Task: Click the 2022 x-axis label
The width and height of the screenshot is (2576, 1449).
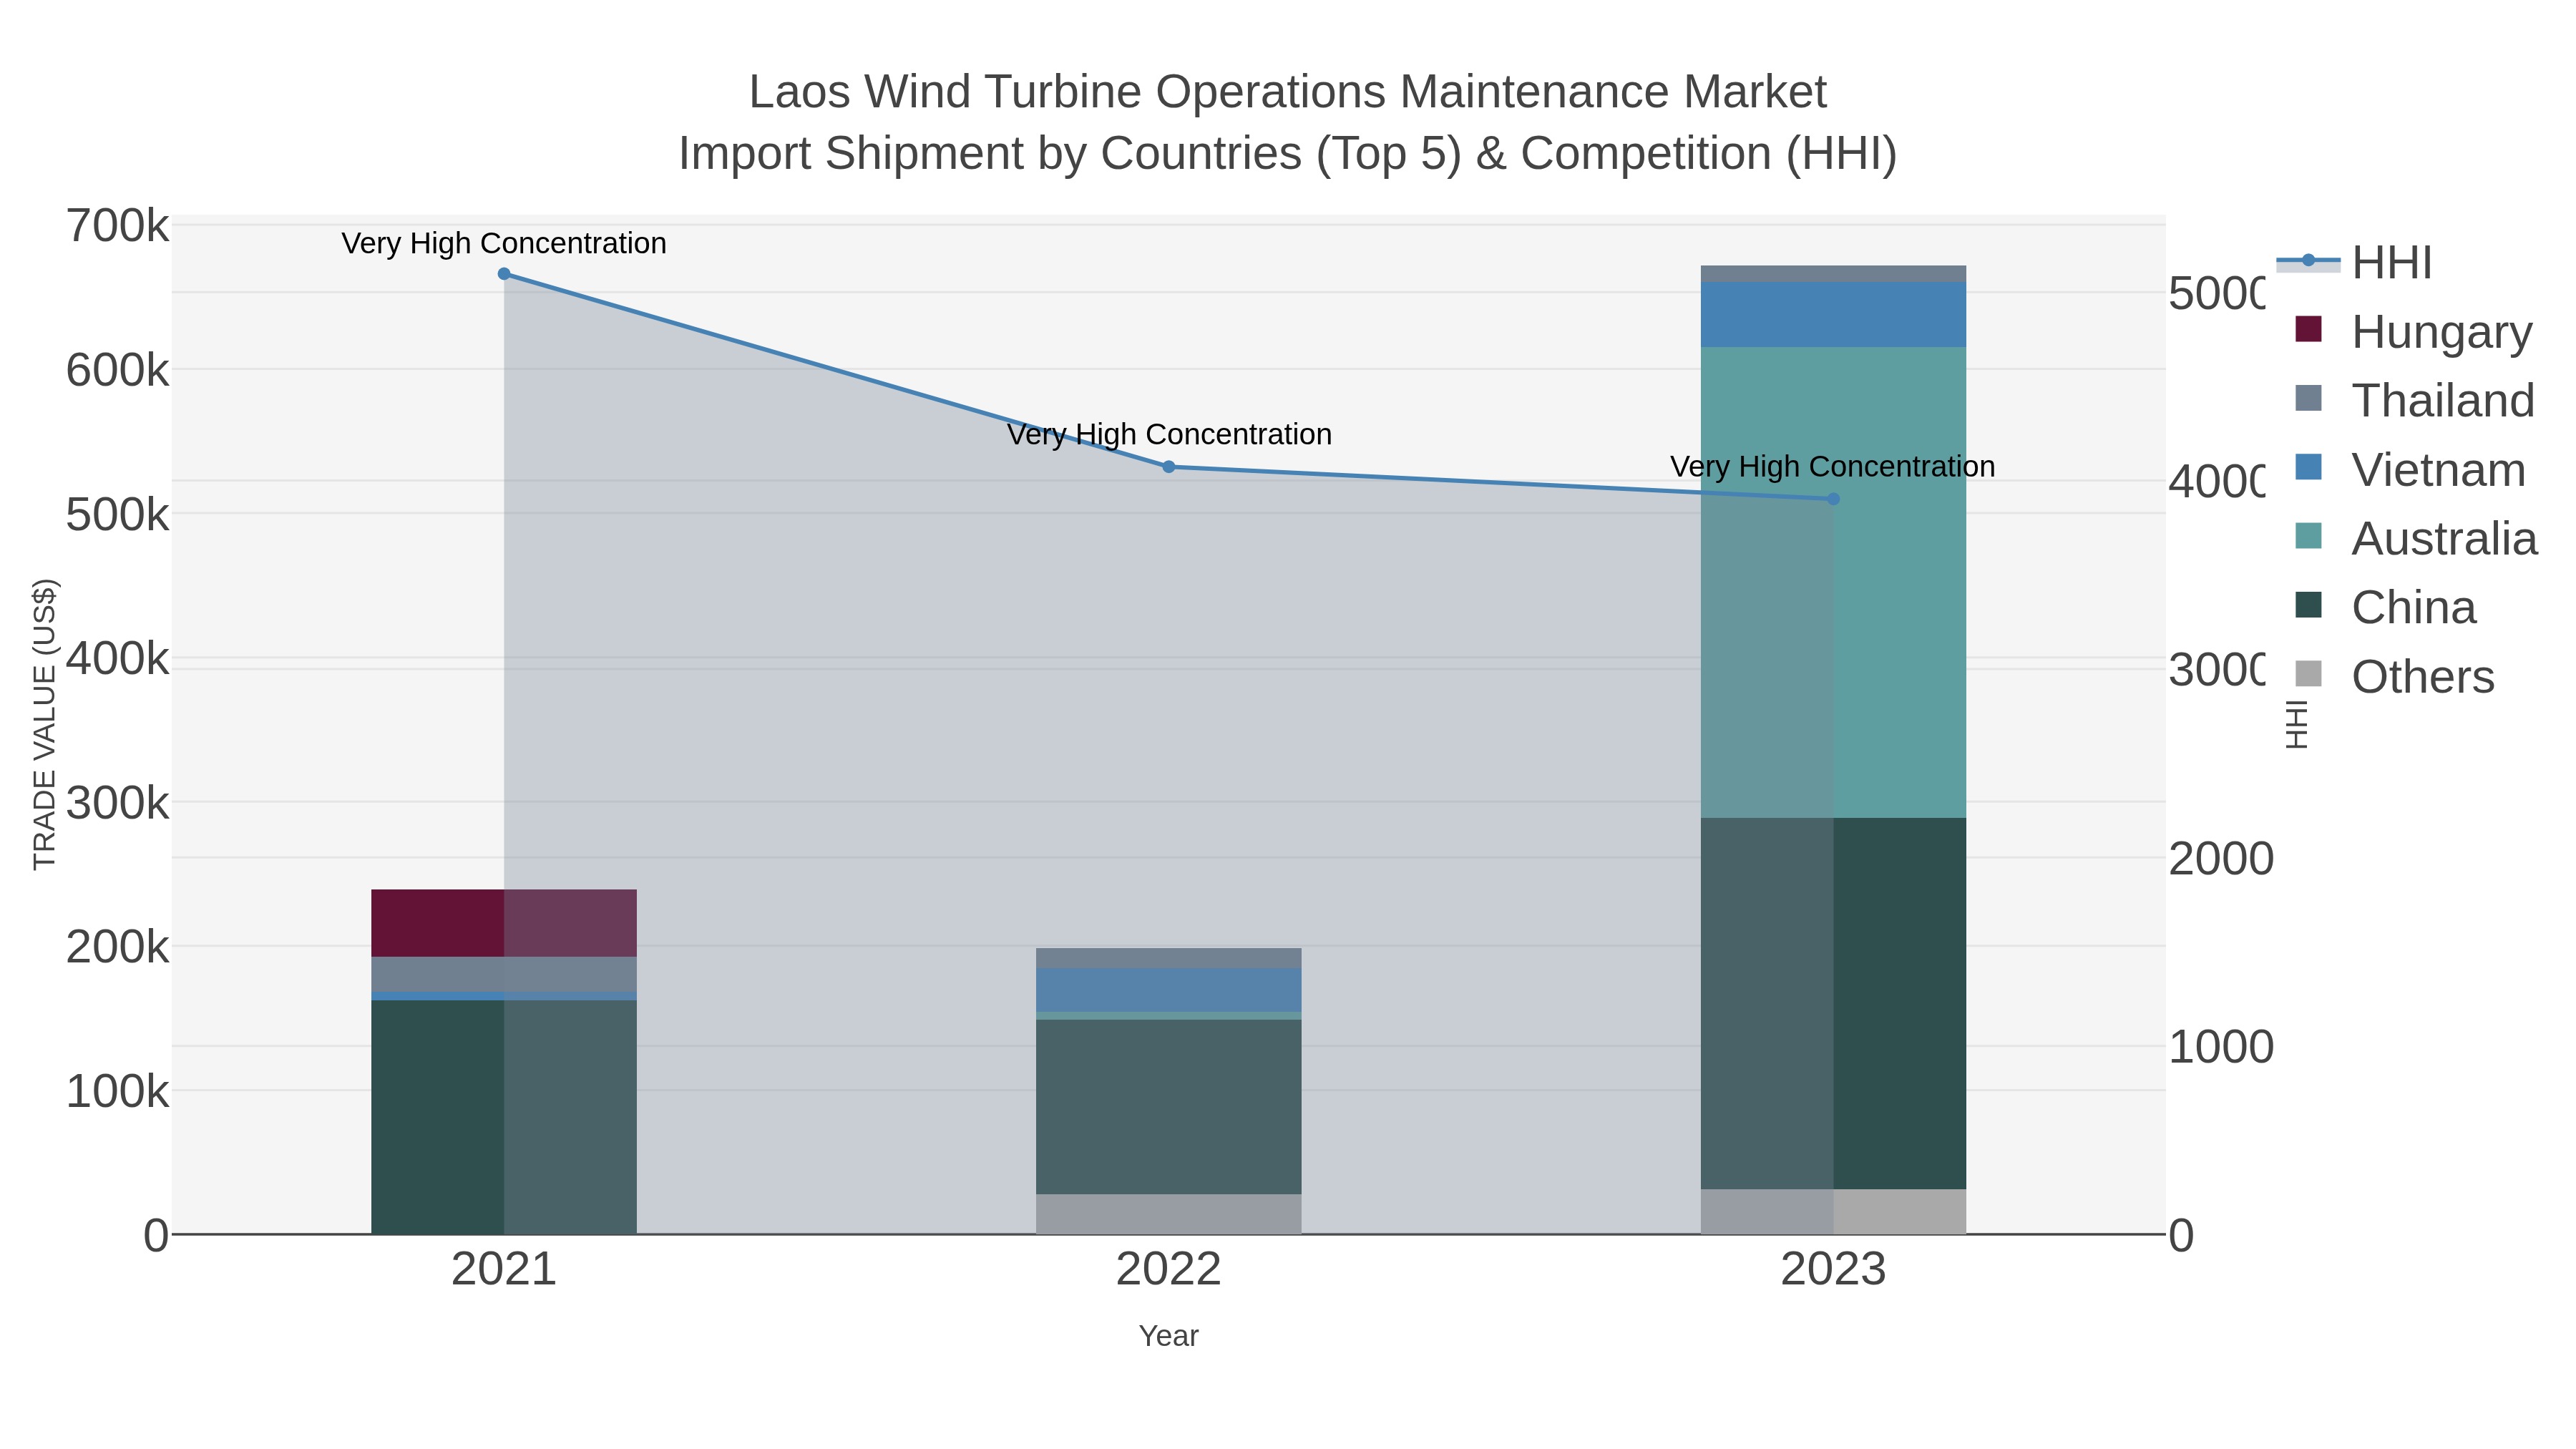Action: click(x=1168, y=1270)
